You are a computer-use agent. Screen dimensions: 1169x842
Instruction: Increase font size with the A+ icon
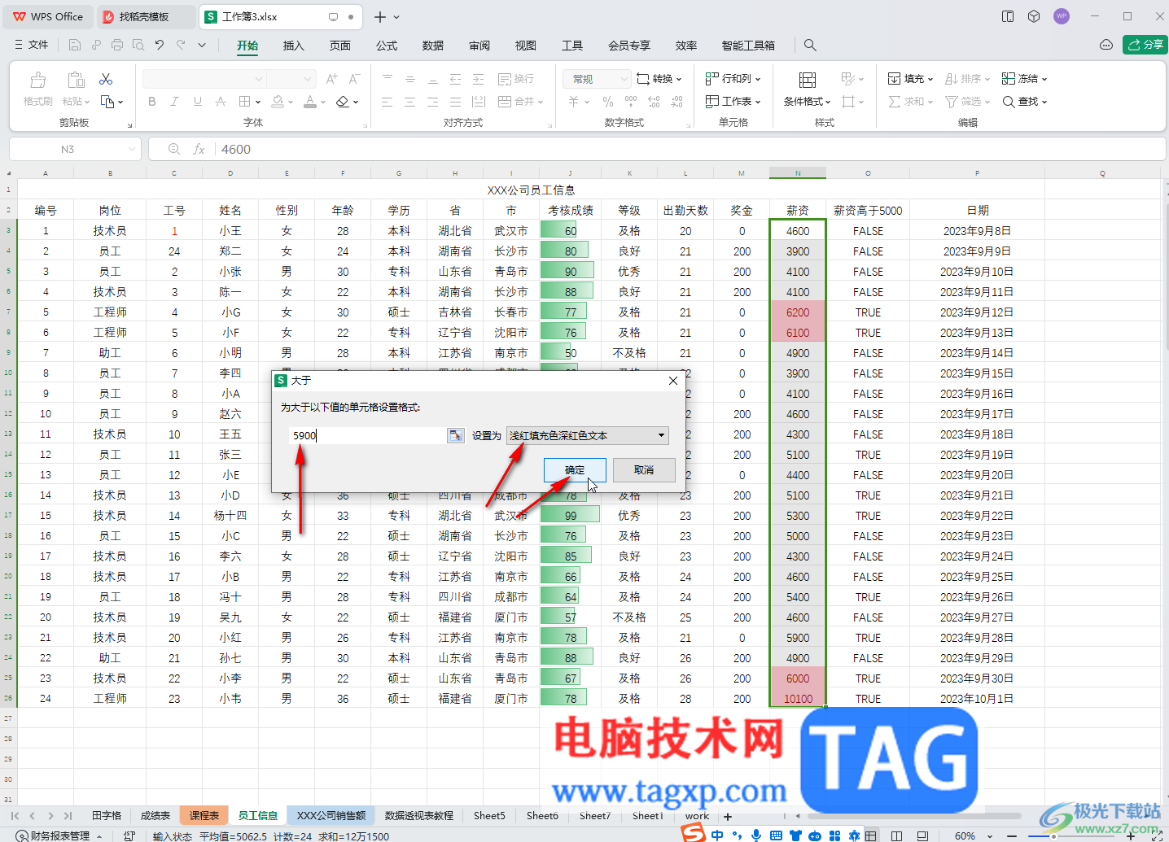pyautogui.click(x=331, y=79)
